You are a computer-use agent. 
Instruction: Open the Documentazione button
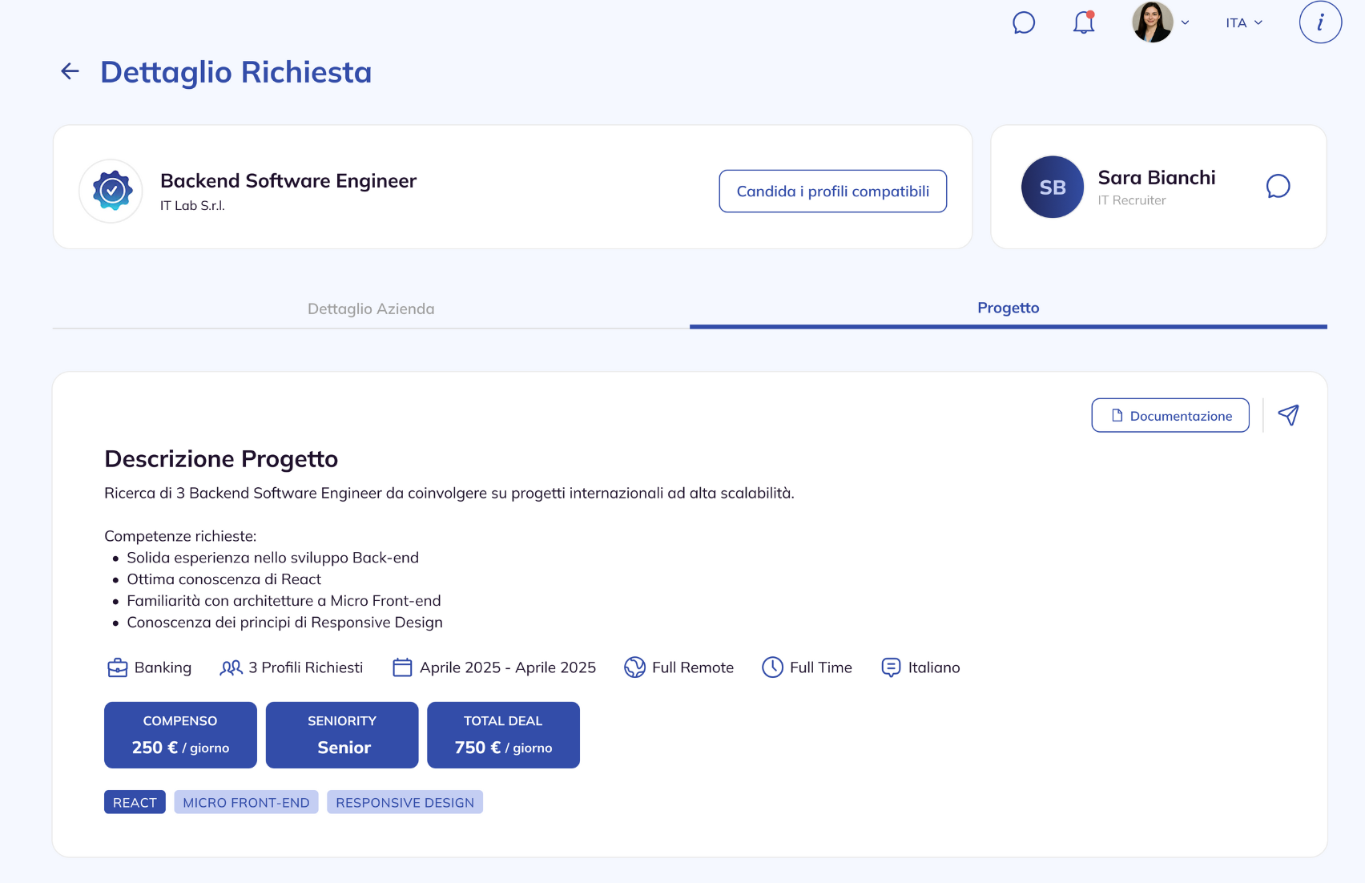point(1170,415)
